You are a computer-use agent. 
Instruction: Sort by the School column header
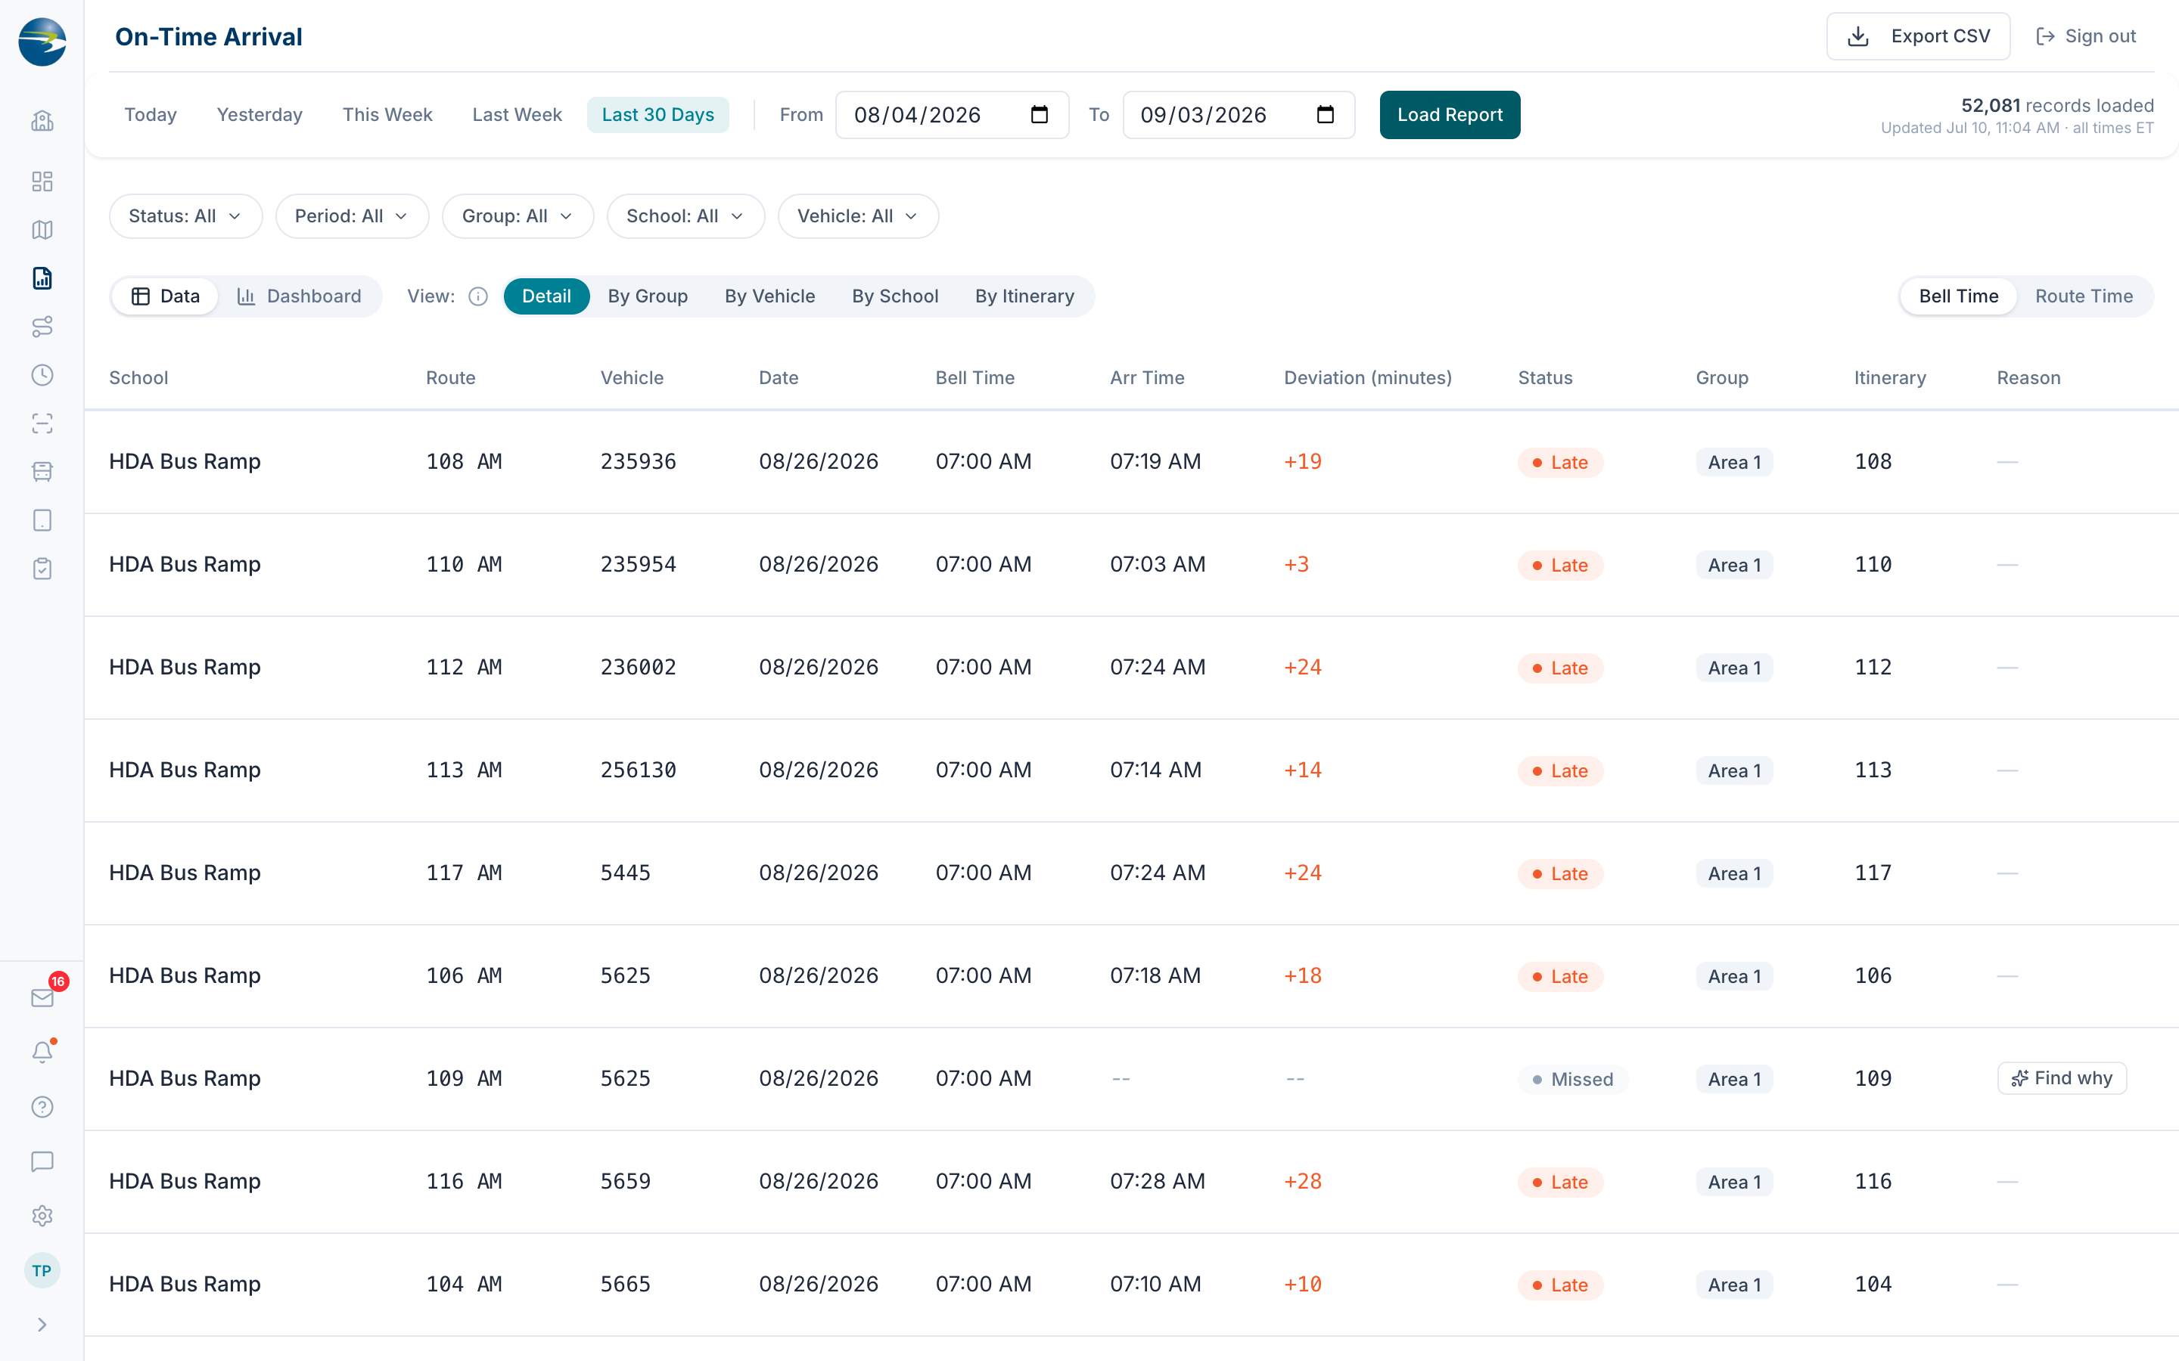tap(138, 378)
